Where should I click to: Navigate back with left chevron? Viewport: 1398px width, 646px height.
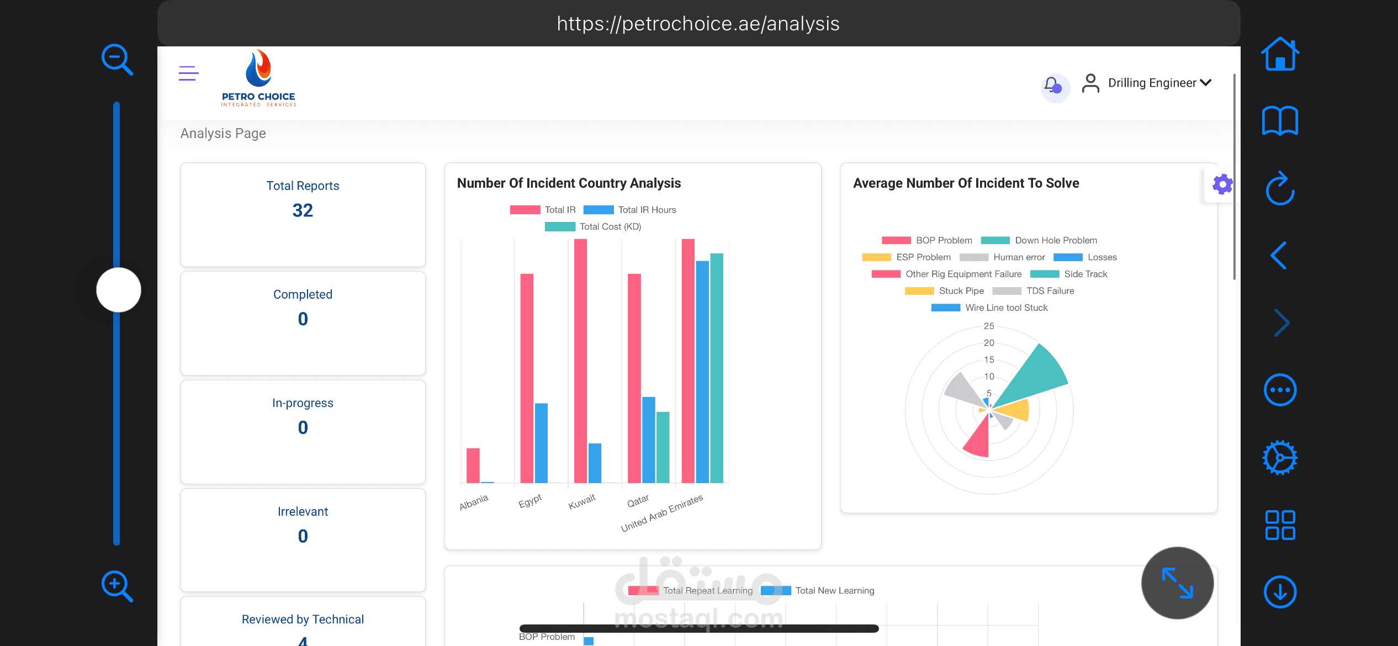point(1279,255)
